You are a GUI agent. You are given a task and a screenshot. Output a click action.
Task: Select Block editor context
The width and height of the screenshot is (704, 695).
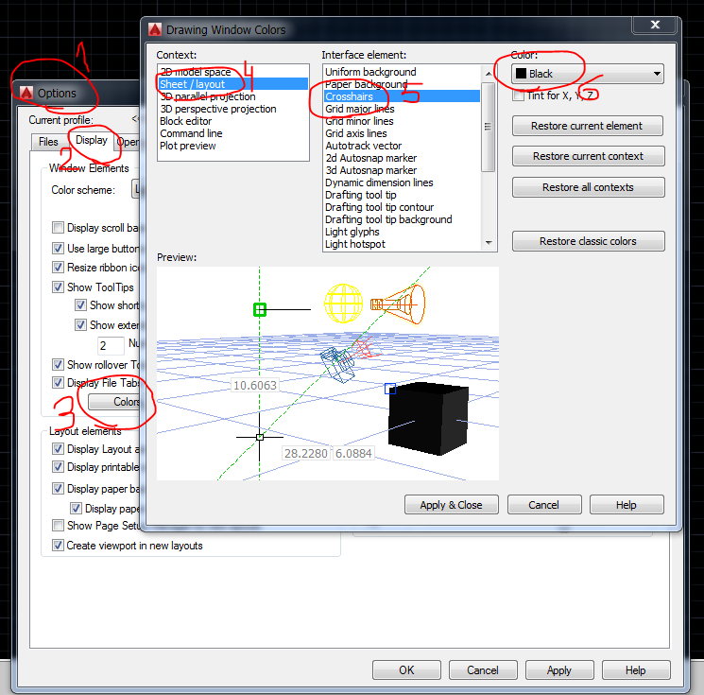point(233,121)
